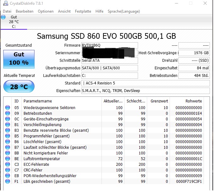Click the drive title Samsung SSD 860 EVO
Screen dimensions: 214x191
[107, 36]
